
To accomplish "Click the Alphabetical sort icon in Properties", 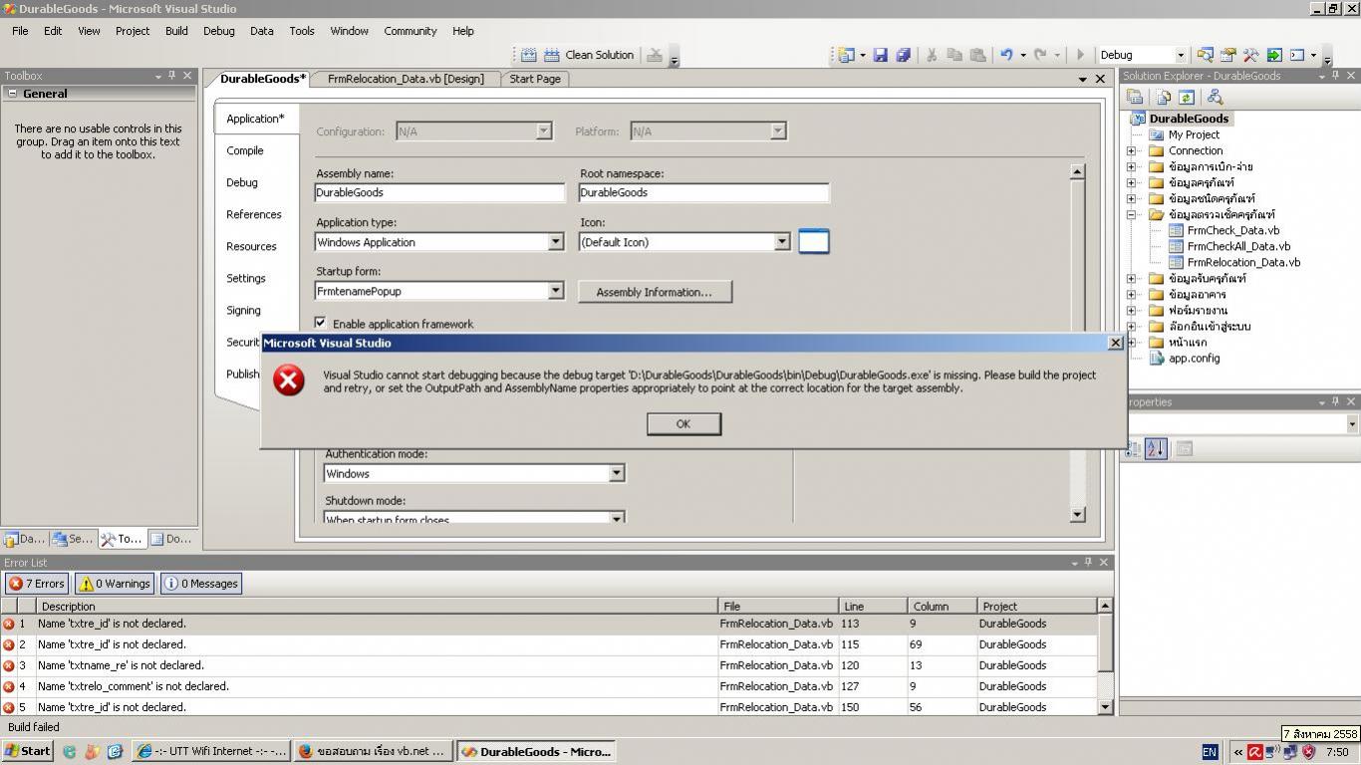I will click(x=1156, y=448).
